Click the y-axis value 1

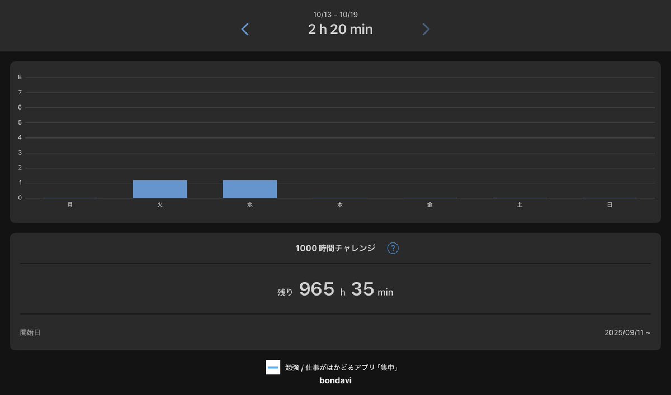(20, 183)
